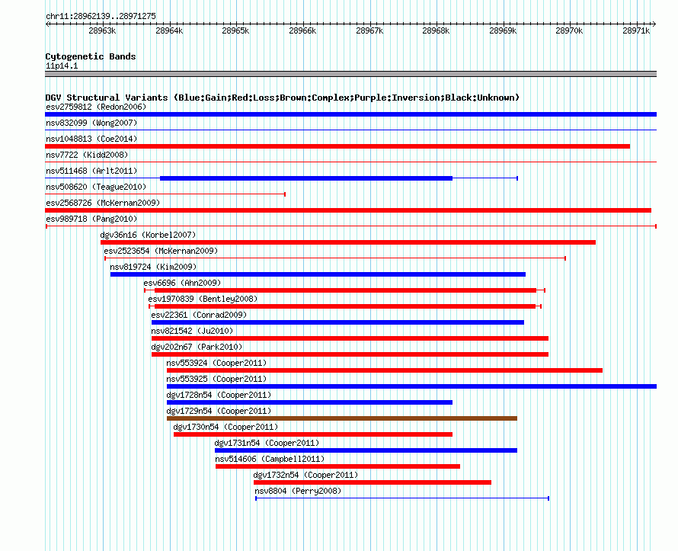Open the dgv36n16 (Korbel2007) label
The width and height of the screenshot is (678, 551).
pos(148,235)
